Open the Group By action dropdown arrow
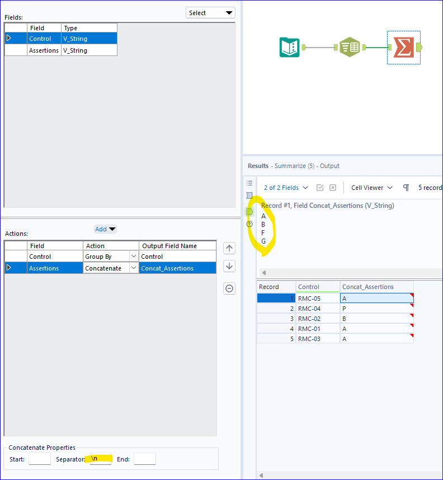 click(134, 256)
